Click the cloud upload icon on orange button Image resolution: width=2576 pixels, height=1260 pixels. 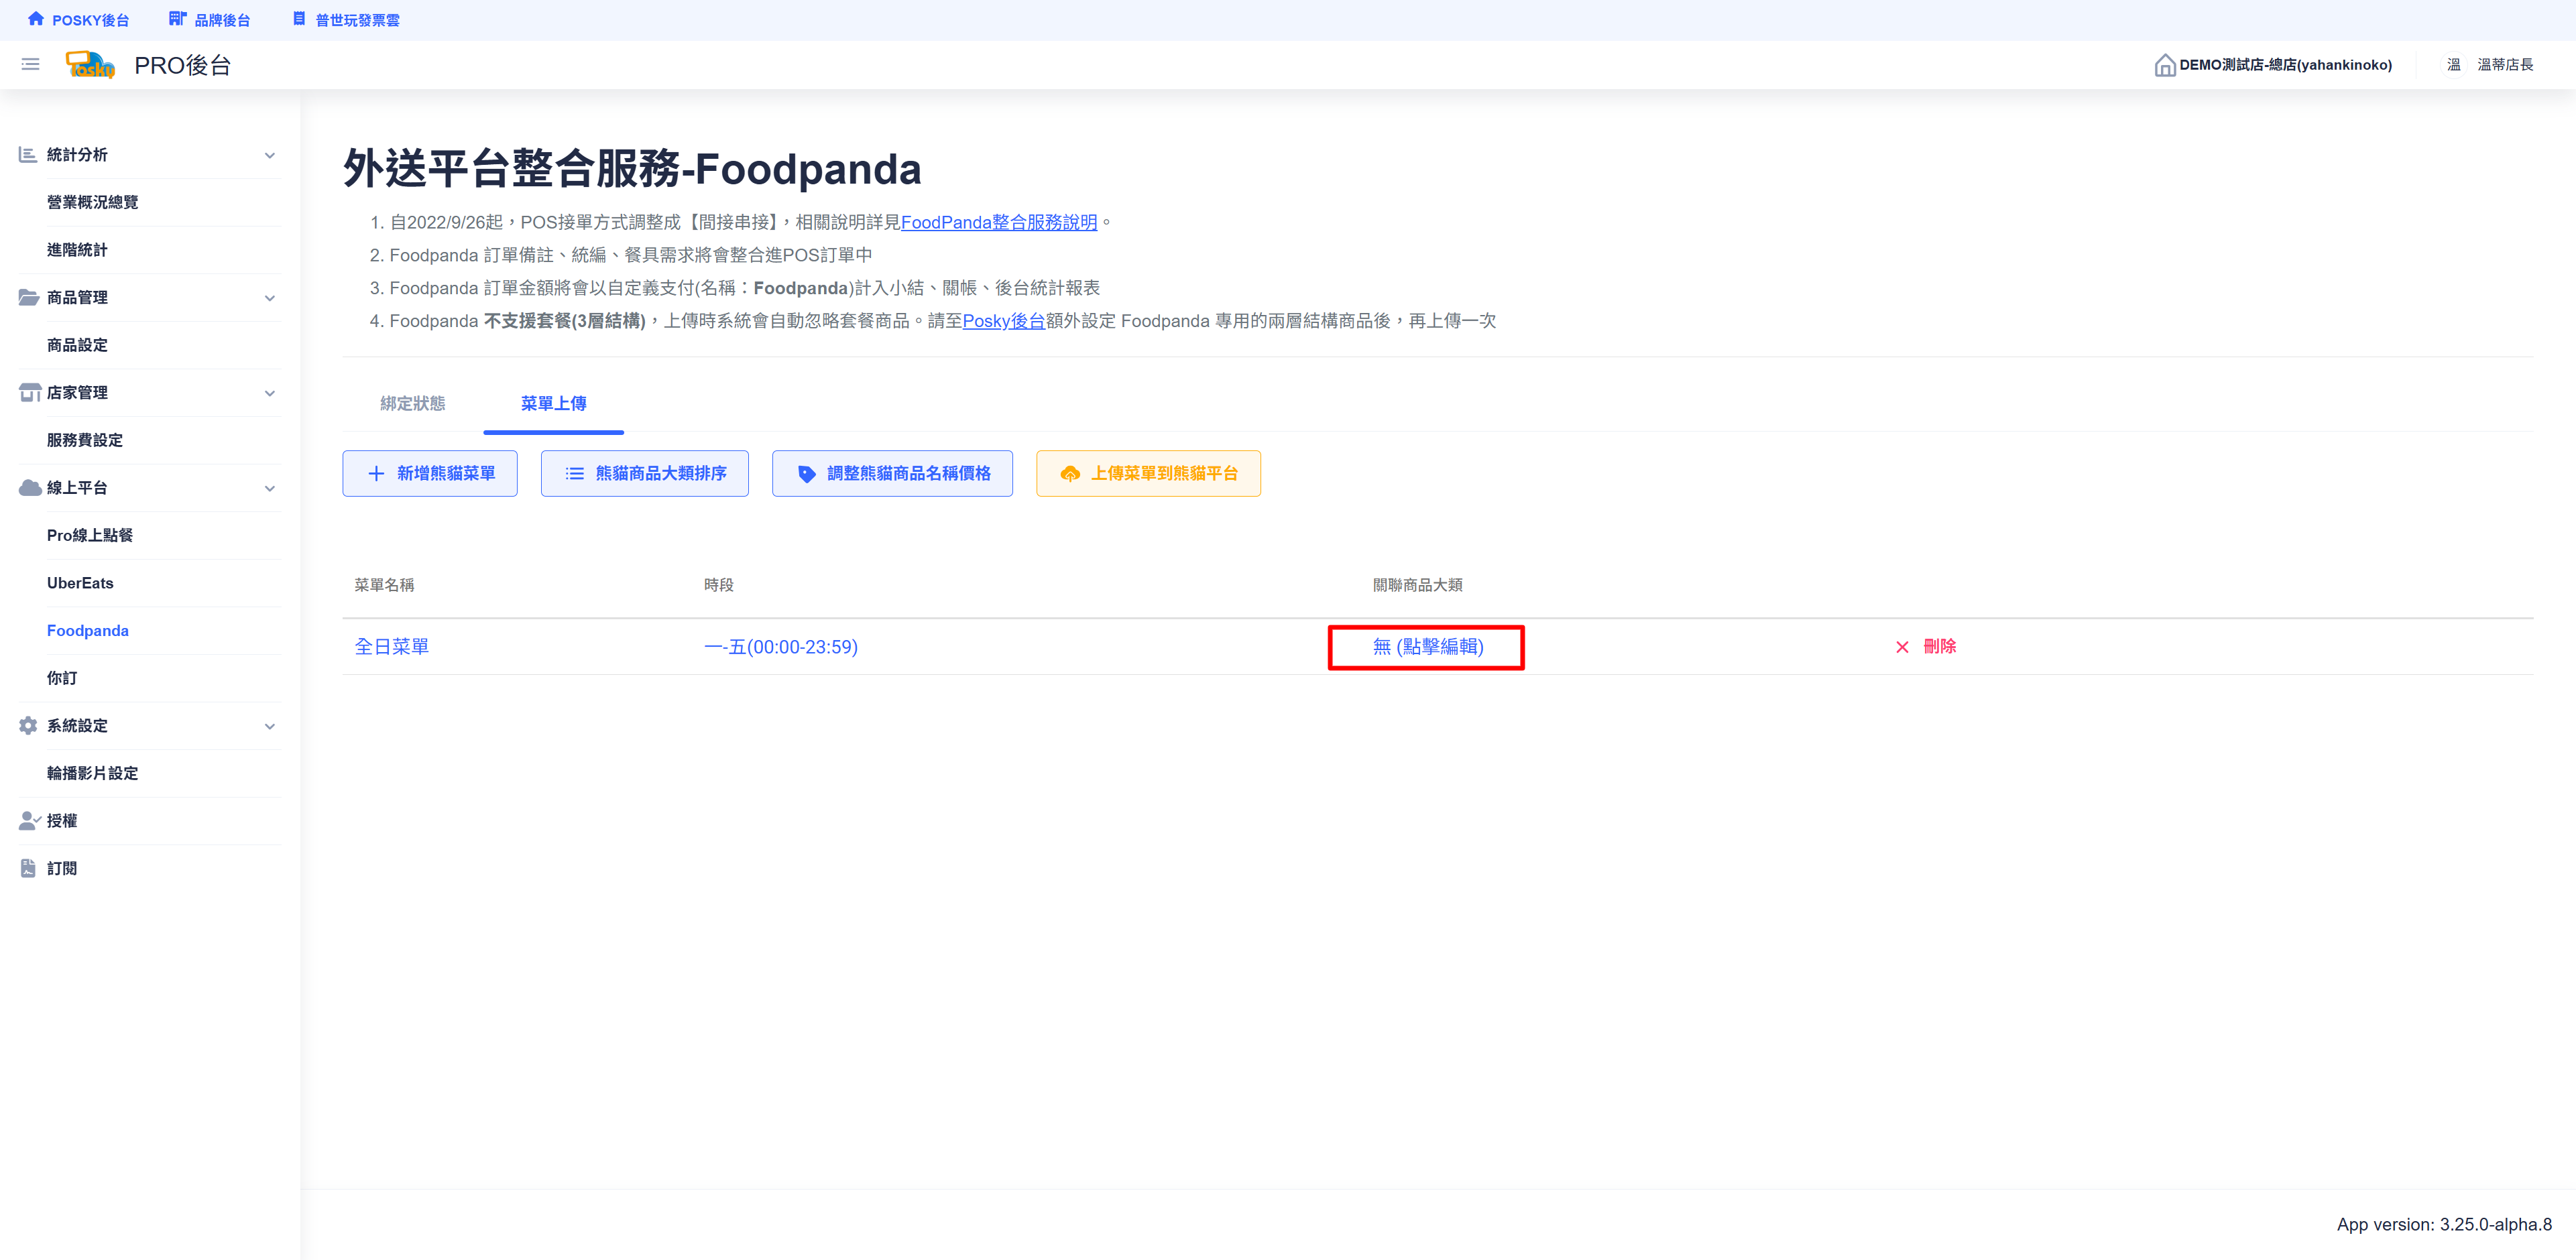click(x=1070, y=474)
